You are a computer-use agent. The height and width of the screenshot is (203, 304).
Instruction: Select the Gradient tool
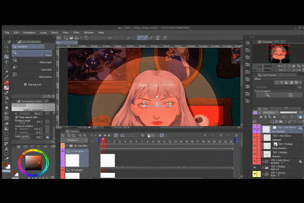click(6, 129)
